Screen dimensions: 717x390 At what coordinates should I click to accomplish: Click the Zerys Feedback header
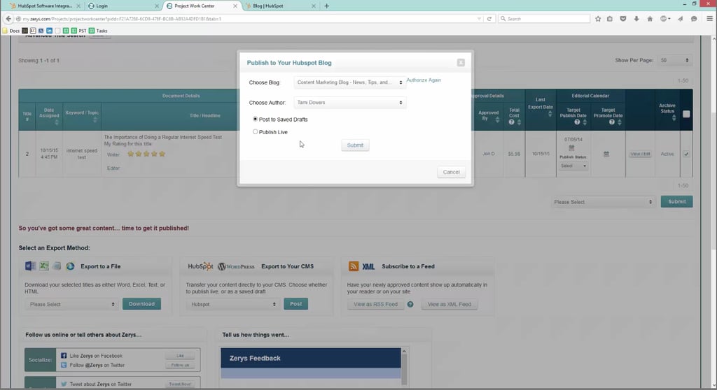[x=310, y=358]
